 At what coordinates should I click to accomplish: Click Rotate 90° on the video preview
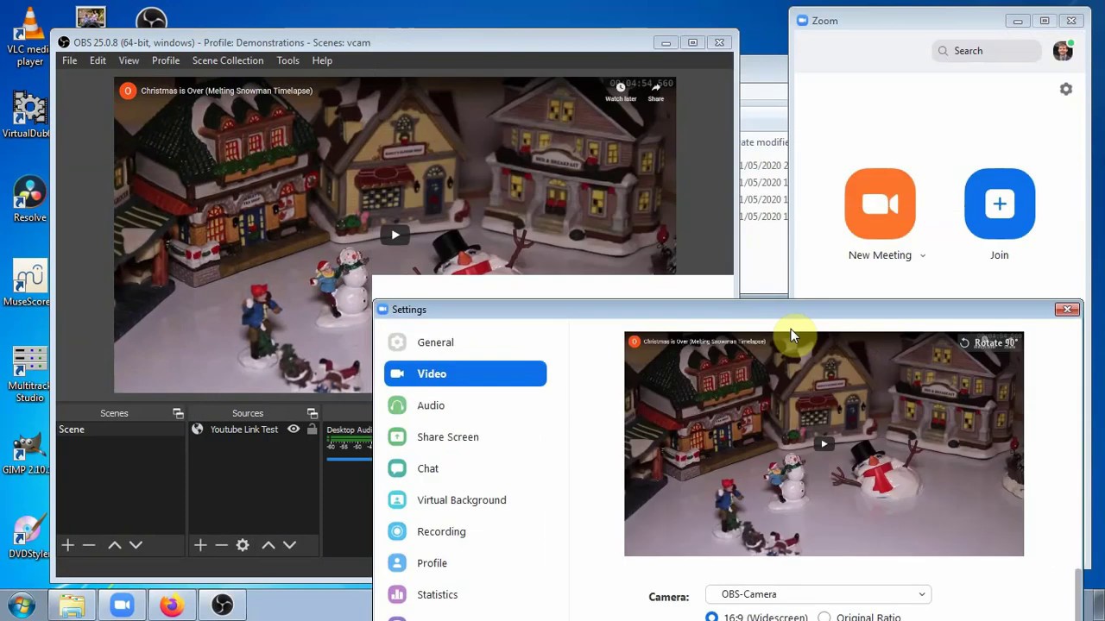click(988, 342)
